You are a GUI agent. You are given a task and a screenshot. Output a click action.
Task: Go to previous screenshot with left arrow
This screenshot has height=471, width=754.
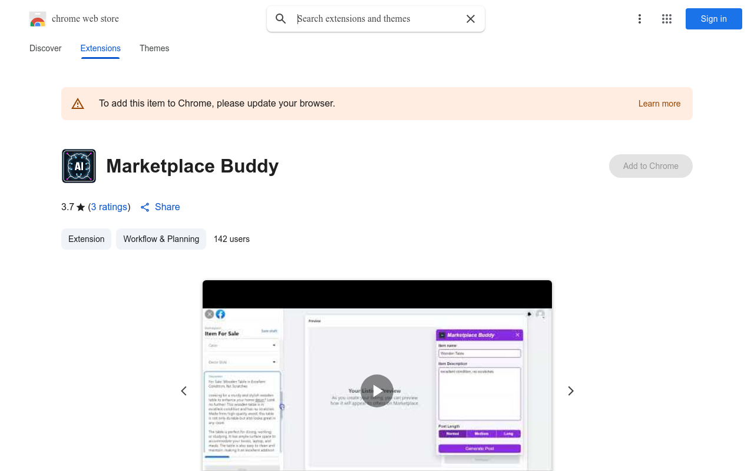(184, 391)
